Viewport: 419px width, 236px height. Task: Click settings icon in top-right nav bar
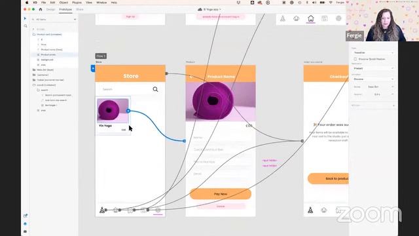coord(338,18)
